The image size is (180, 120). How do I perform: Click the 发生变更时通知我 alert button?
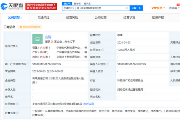pos(30,27)
